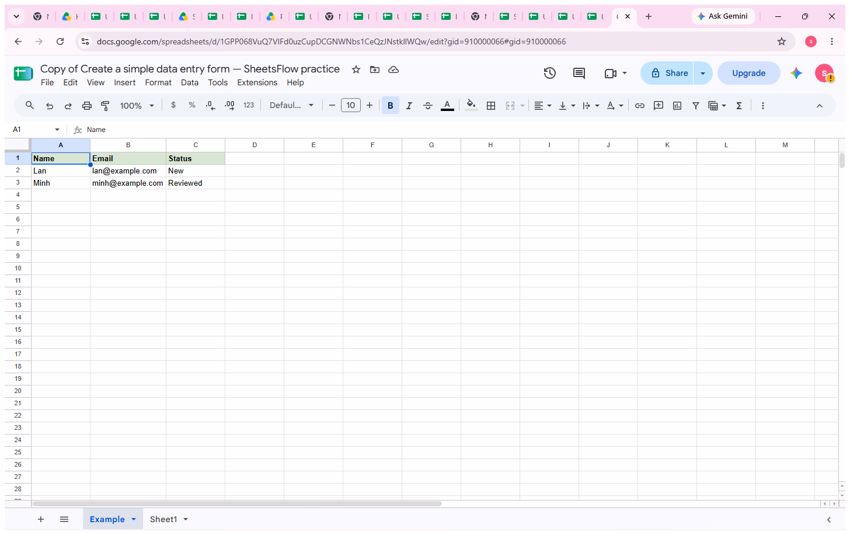Open the Edit menu
The width and height of the screenshot is (850, 535).
(70, 82)
